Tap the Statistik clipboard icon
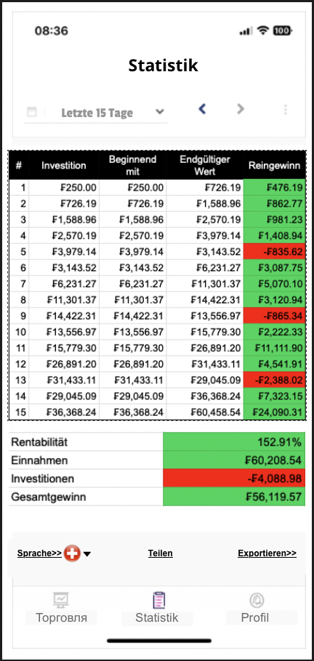Viewport: 314px width, 661px height. pos(157,600)
